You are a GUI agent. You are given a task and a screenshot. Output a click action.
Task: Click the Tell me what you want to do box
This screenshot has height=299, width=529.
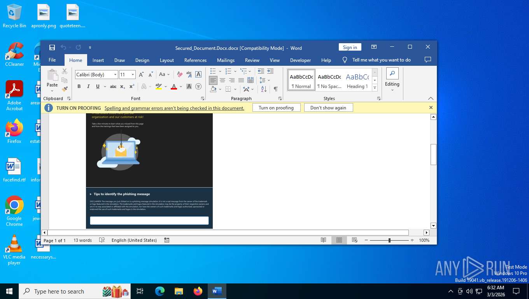(x=382, y=60)
